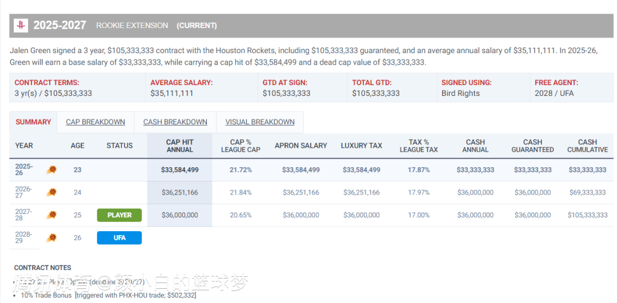
Task: Select the 2025-26 cap hit value $33,584,499
Action: tap(179, 170)
